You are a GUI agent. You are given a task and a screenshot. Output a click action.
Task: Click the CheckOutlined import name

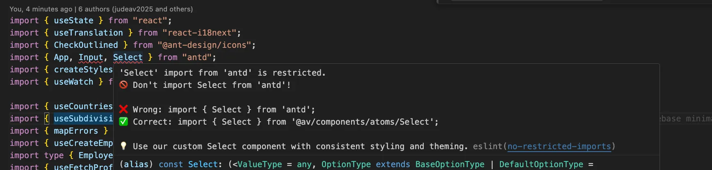[x=86, y=45]
